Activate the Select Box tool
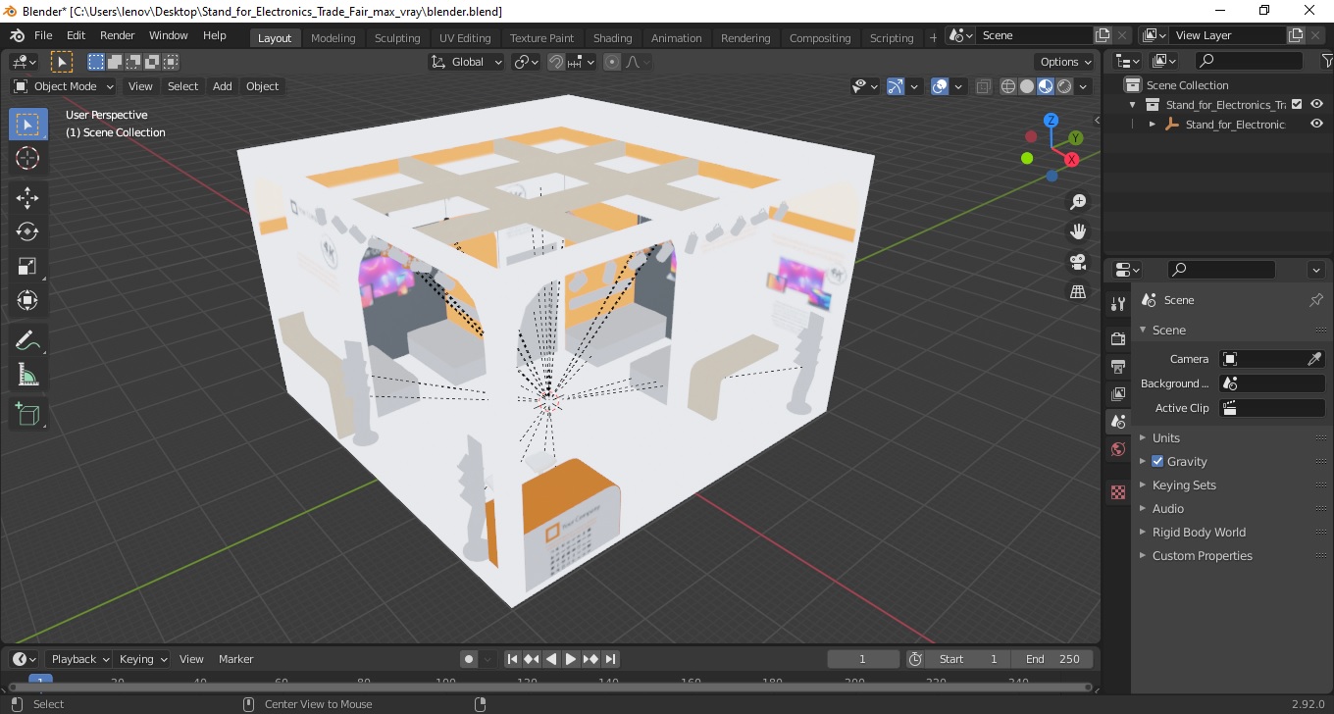The width and height of the screenshot is (1334, 714). tap(27, 125)
